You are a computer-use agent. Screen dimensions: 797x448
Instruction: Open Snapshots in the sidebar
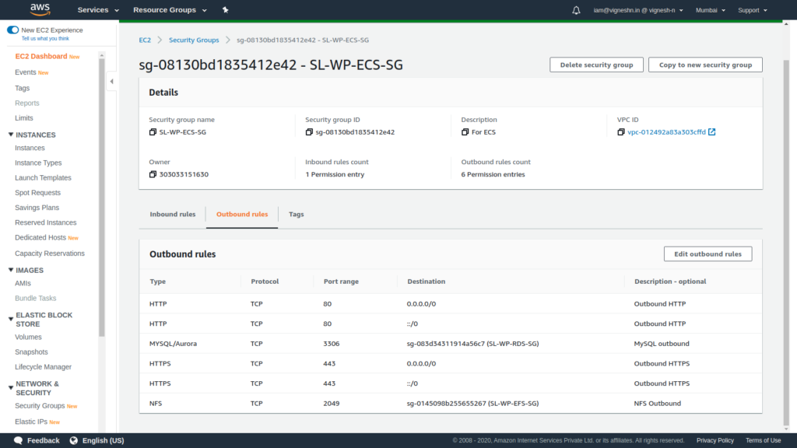pos(31,352)
